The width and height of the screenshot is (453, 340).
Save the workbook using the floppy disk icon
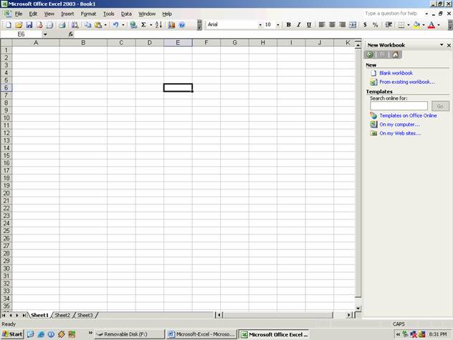click(29, 25)
